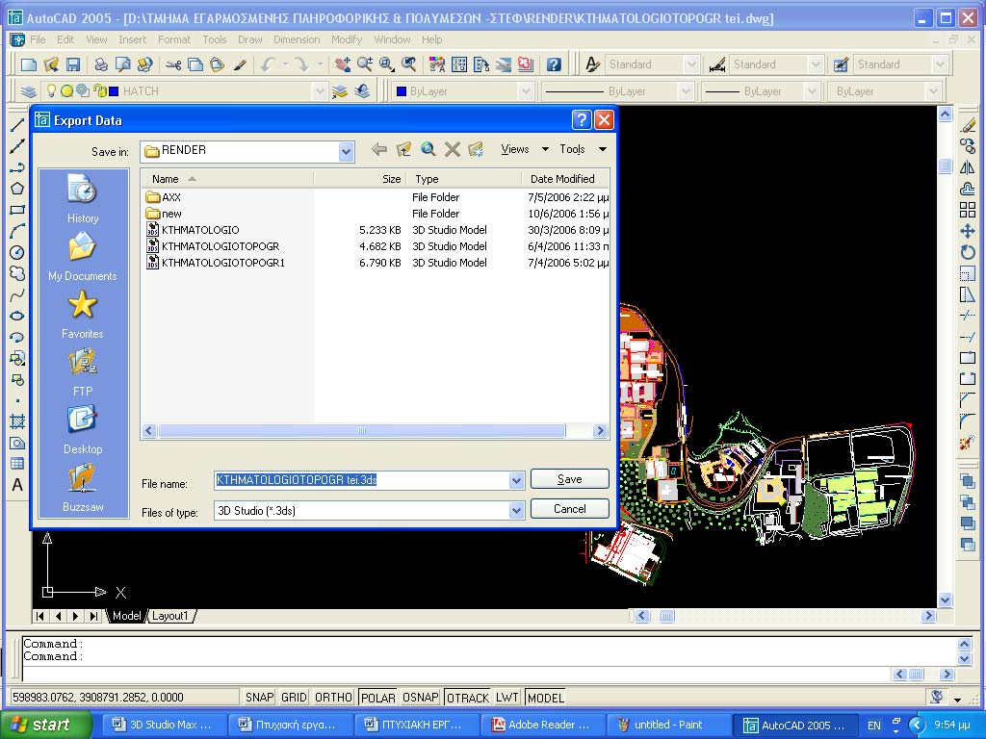Select the Match Properties brush icon
The image size is (986, 739).
239,64
